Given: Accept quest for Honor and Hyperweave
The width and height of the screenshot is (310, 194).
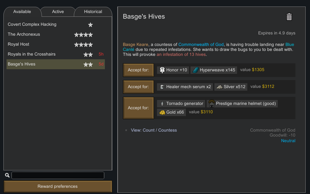Looking at the screenshot, I should 138,70.
